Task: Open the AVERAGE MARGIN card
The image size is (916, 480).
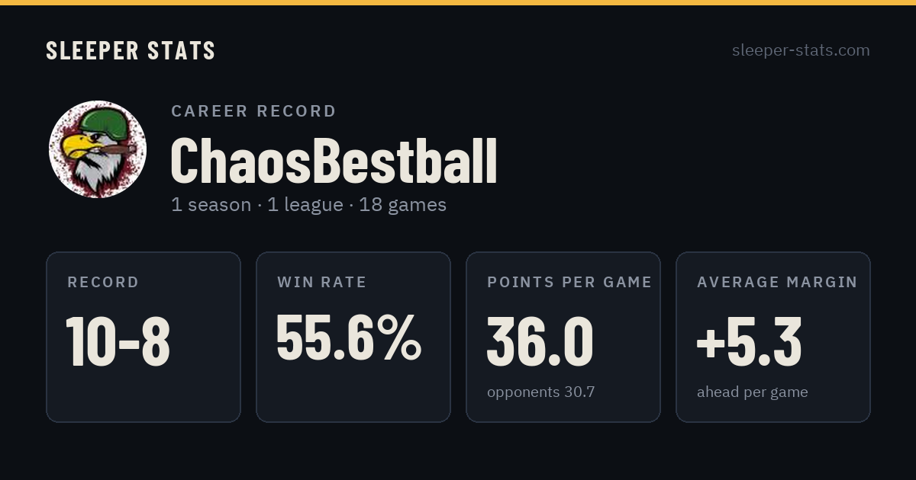Action: click(773, 337)
